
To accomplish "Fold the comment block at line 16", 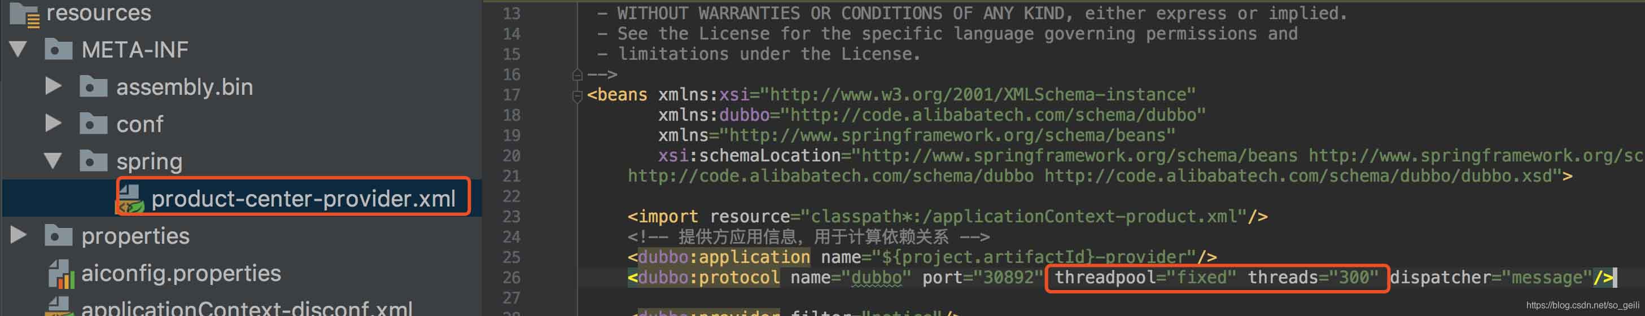I will click(x=577, y=74).
